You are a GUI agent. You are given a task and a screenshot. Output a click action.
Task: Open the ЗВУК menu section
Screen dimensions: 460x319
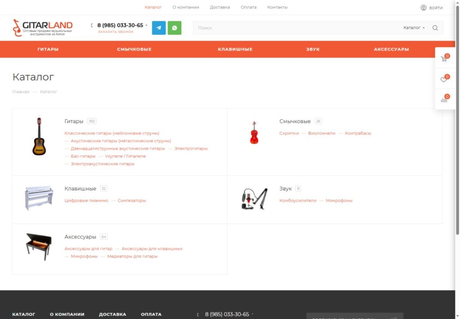tap(313, 49)
